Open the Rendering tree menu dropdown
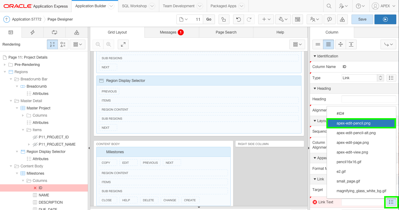This screenshot has width=399, height=210. point(77,44)
